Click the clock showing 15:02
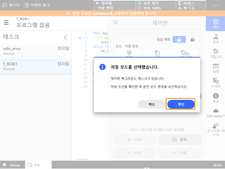Screen dimensions: 225x169 pyautogui.click(x=217, y=165)
